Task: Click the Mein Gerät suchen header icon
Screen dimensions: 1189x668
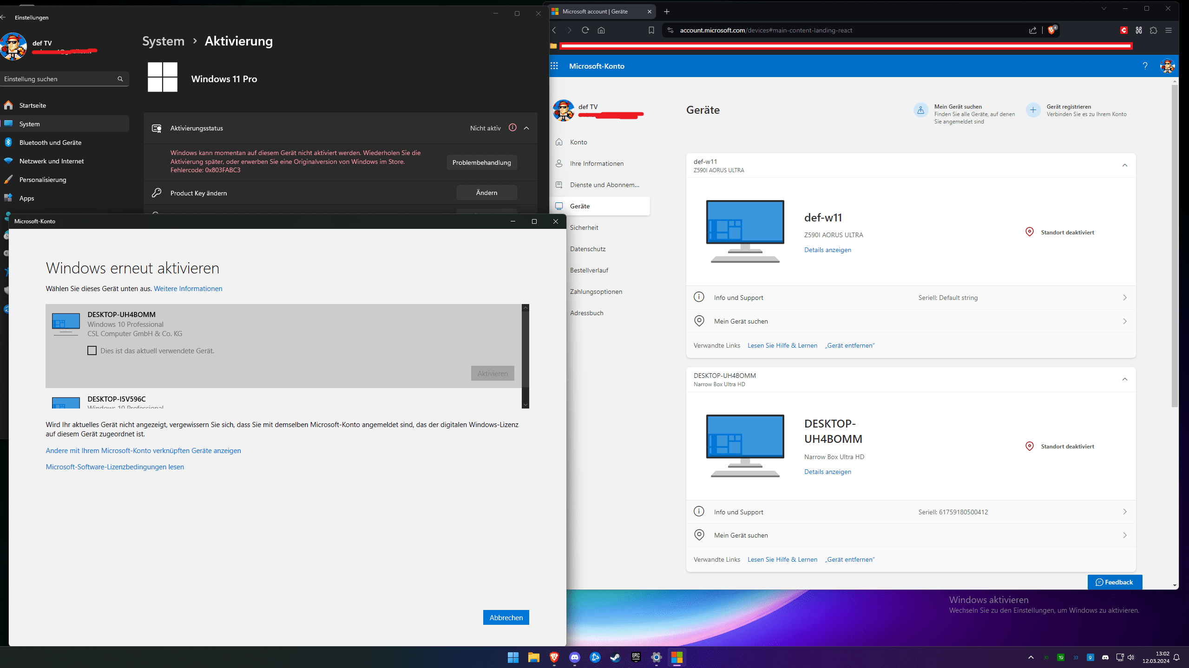Action: (x=920, y=110)
